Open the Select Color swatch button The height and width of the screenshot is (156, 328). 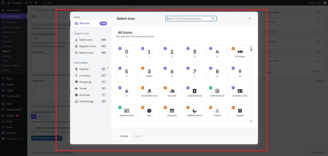40,116
